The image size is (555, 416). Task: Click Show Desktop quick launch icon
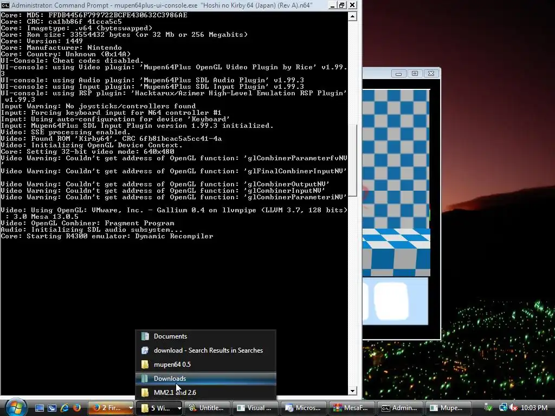pos(39,408)
